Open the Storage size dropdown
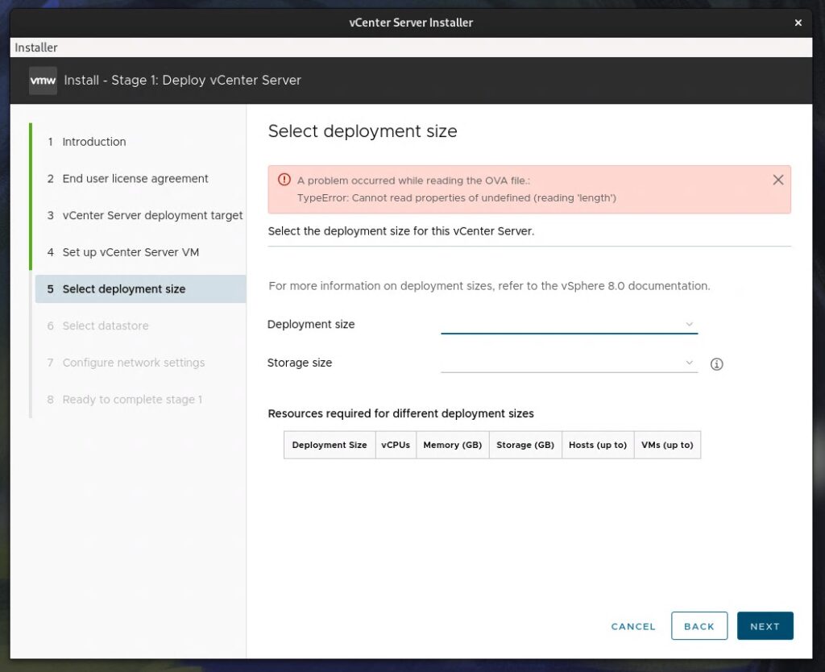 [x=569, y=363]
